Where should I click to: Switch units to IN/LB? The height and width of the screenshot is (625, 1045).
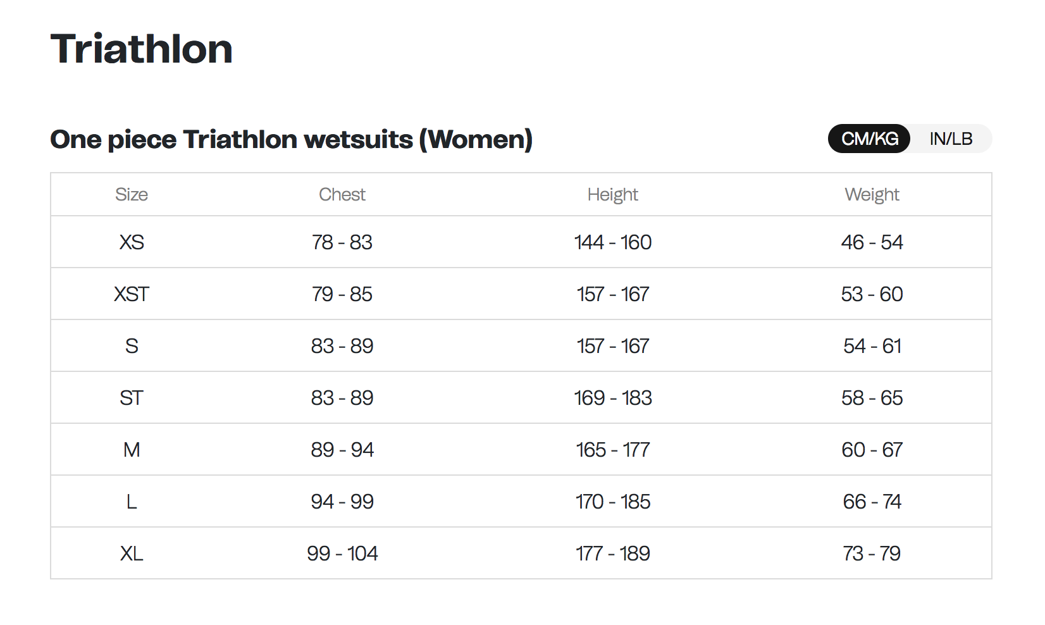coord(951,139)
